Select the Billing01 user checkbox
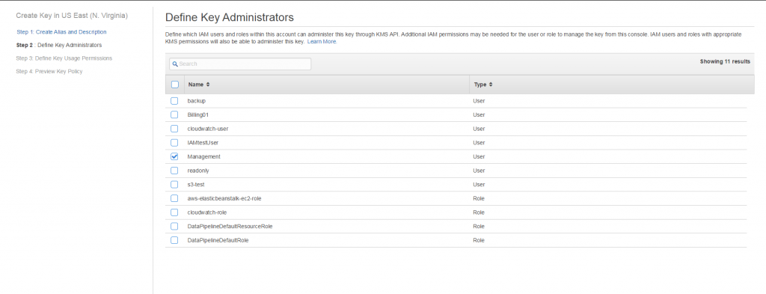Image resolution: width=766 pixels, height=294 pixels. click(x=174, y=114)
